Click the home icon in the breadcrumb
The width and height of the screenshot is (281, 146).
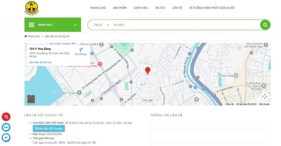coord(26,36)
